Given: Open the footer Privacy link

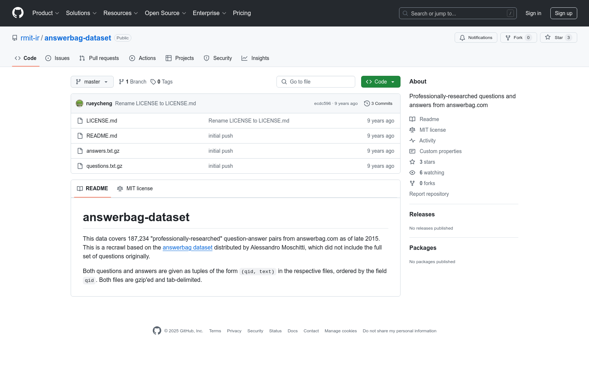Looking at the screenshot, I should coord(234,331).
